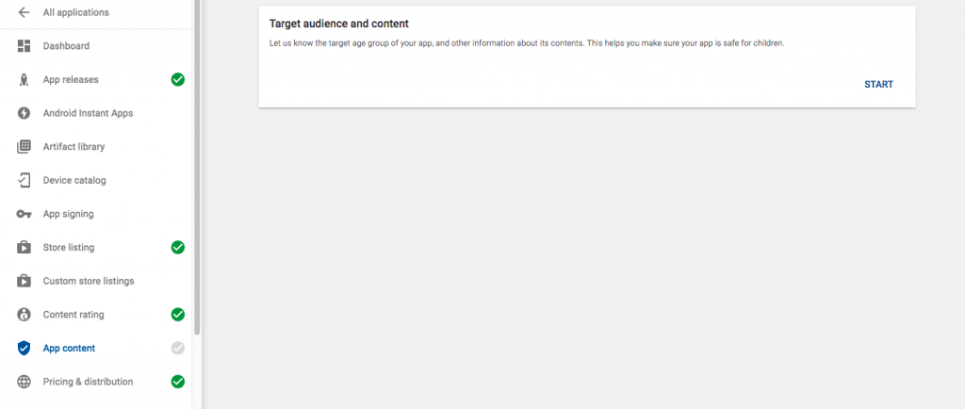
Task: Click the Content rating badge icon
Action: coord(24,315)
